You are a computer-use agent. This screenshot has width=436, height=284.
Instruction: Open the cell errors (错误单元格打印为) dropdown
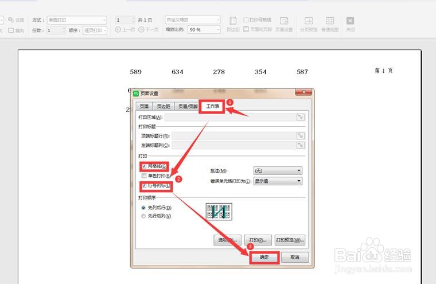(278, 181)
